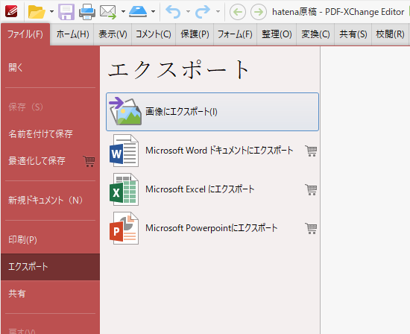The image size is (410, 334).
Task: Click the cart icon beside Word export
Action: (x=311, y=151)
